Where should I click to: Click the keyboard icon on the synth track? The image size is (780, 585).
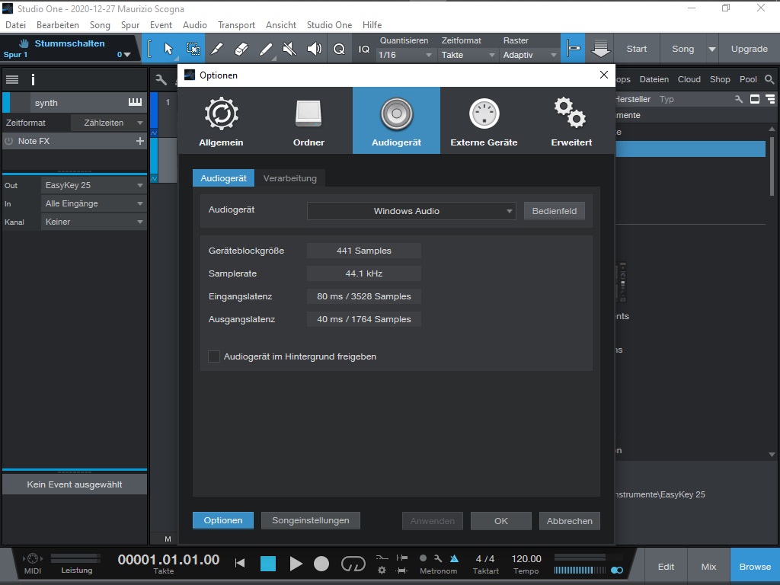point(136,103)
